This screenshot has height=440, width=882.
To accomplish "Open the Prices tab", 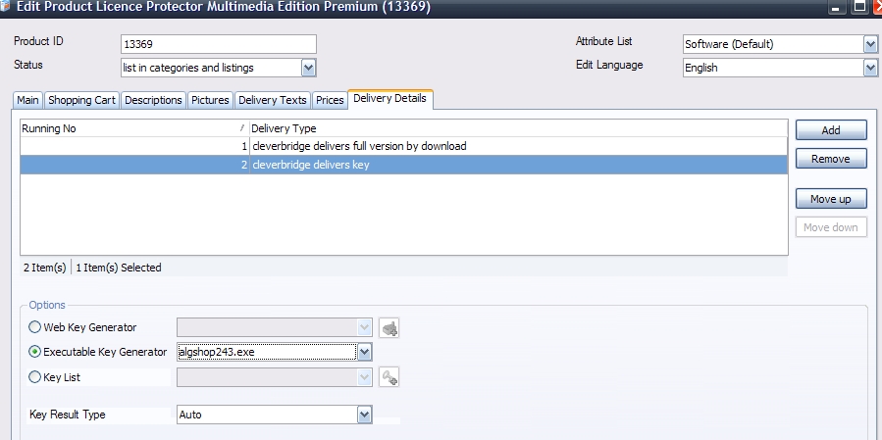I will pyautogui.click(x=330, y=100).
